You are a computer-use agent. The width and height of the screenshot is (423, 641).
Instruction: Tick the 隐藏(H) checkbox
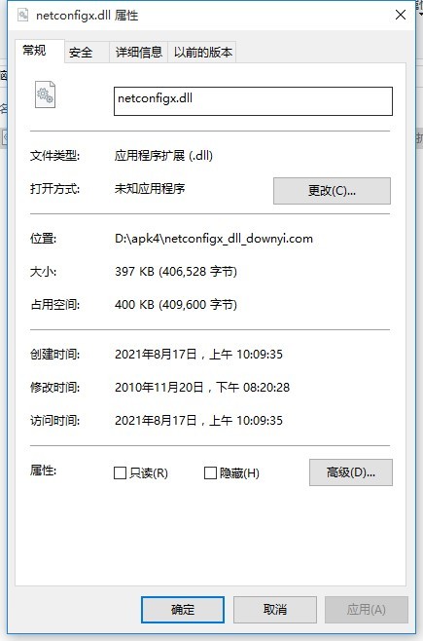tap(210, 473)
